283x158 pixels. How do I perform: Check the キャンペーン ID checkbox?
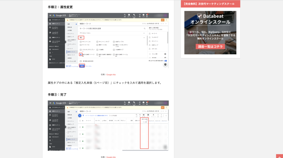(x=81, y=42)
